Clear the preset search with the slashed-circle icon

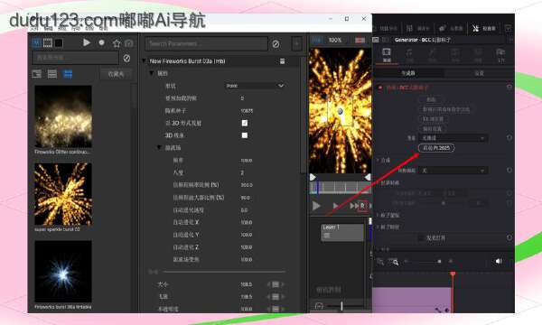tap(126, 59)
